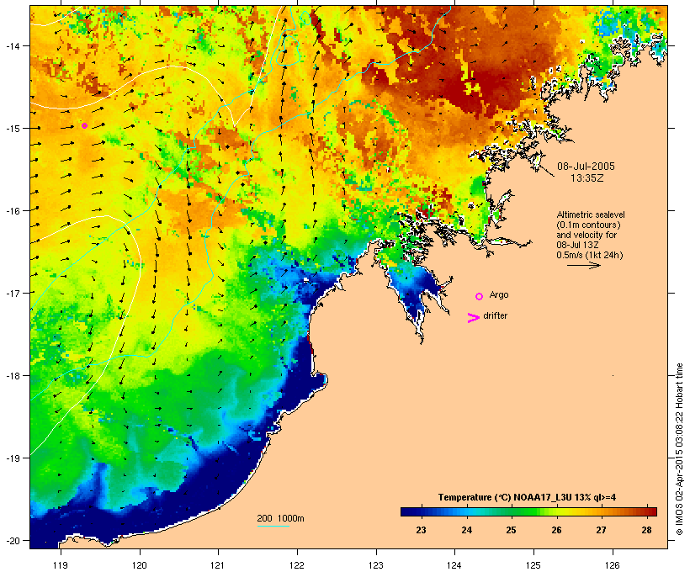The height and width of the screenshot is (572, 690).
Task: Click the vertical IMOS Hobart time credit text
Action: [679, 449]
